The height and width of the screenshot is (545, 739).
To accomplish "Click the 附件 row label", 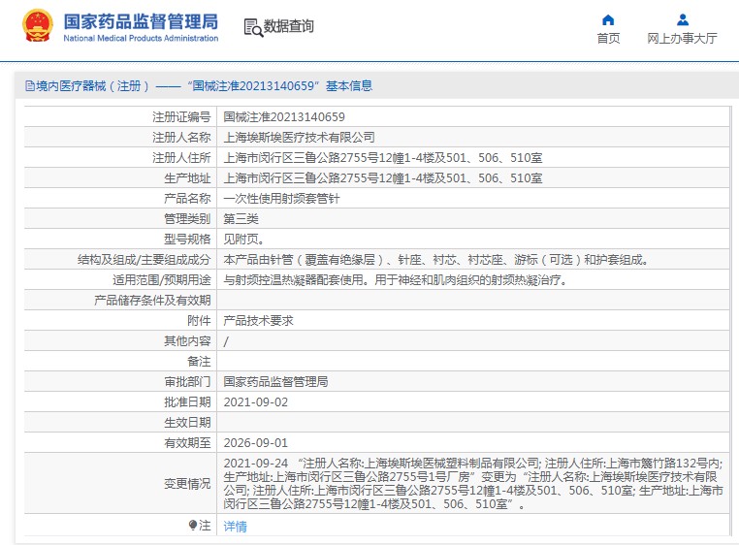I will pyautogui.click(x=199, y=321).
